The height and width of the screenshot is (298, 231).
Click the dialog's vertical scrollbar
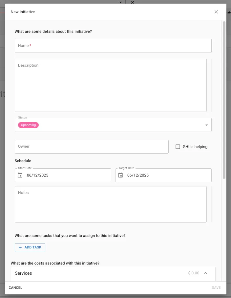click(x=224, y=100)
